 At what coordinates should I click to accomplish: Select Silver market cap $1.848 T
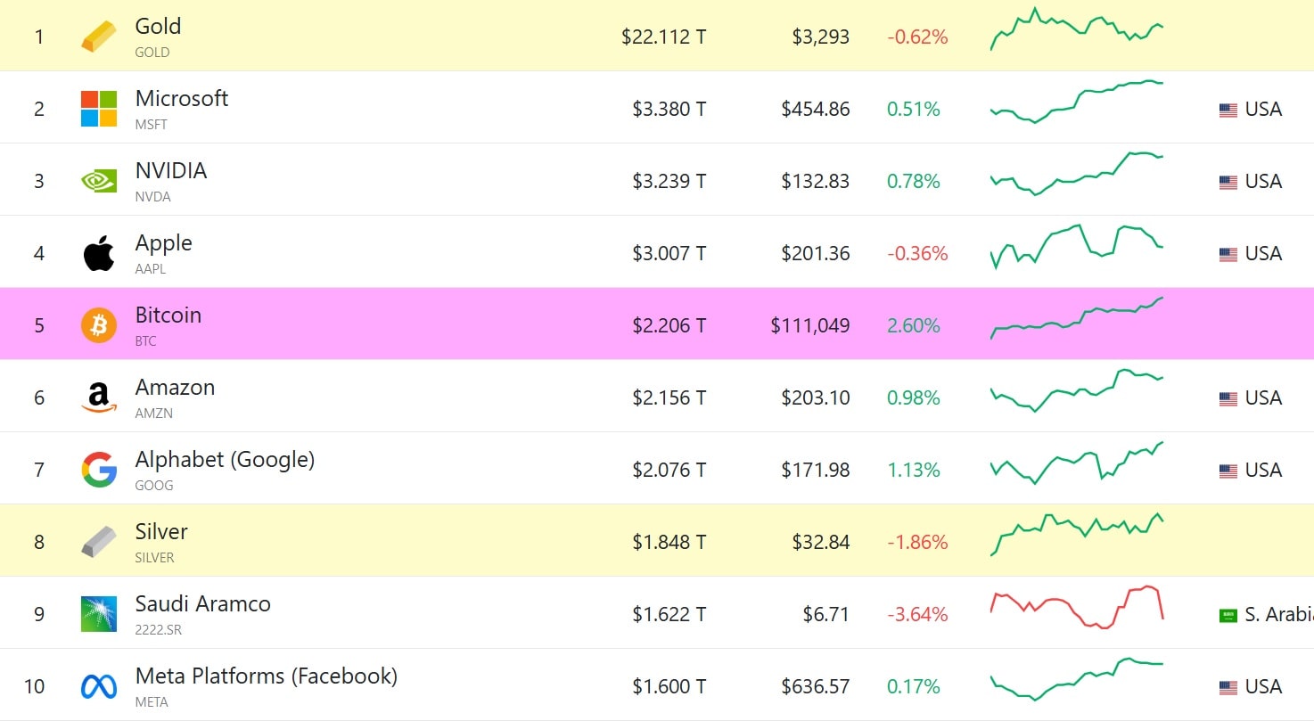point(669,543)
